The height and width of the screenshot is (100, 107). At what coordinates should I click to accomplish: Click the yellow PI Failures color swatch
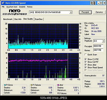(x=31, y=85)
